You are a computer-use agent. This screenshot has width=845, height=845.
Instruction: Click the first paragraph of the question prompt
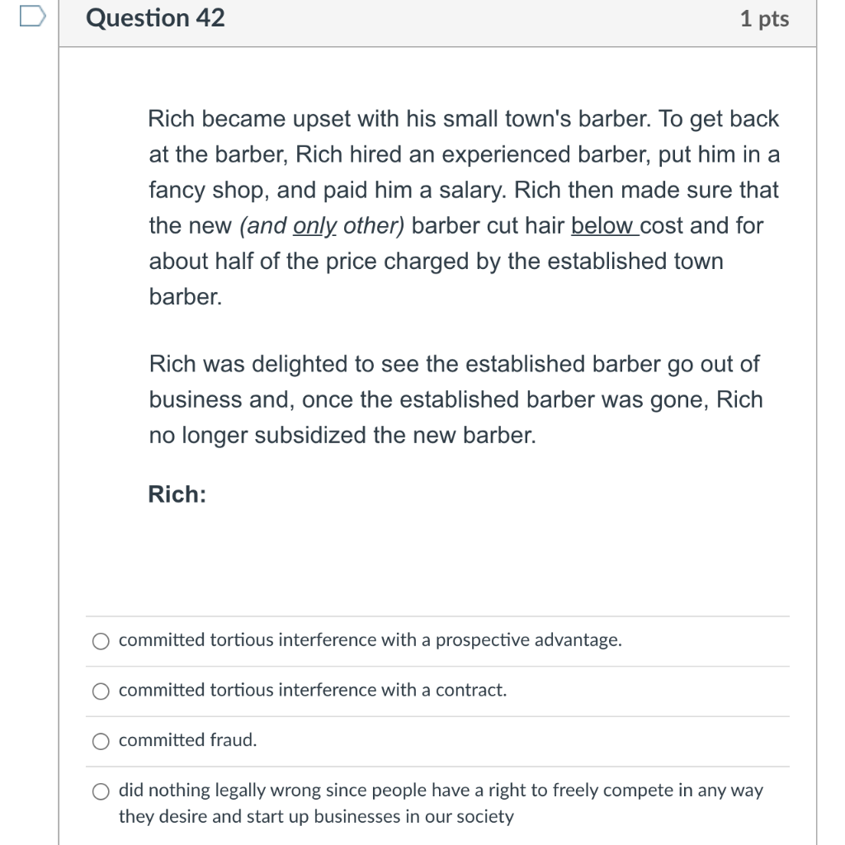pyautogui.click(x=462, y=206)
